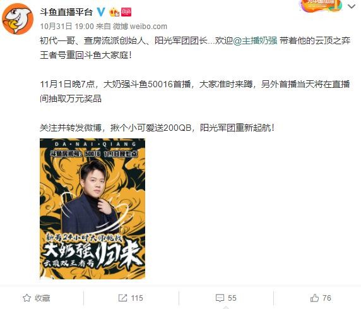Click the repost share icon
The width and height of the screenshot is (361, 309).
122,298
